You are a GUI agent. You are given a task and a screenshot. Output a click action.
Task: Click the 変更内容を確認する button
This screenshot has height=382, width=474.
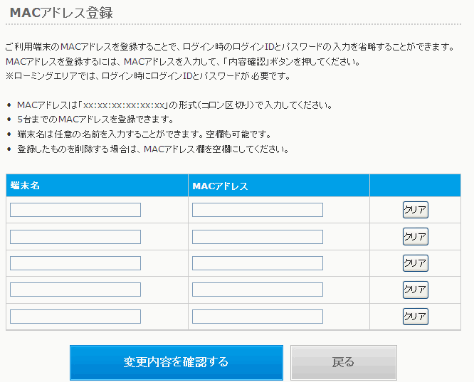coord(177,363)
